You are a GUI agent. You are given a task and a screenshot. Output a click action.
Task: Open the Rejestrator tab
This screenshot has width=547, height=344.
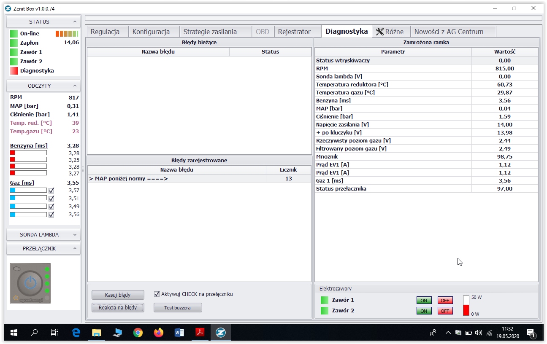point(298,32)
